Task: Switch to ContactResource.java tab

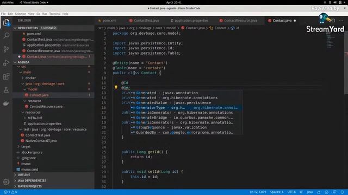Action: [x=240, y=21]
